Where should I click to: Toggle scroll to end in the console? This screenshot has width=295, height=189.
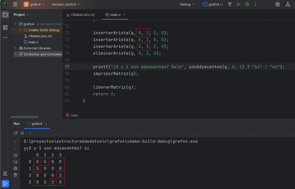coord(15,162)
